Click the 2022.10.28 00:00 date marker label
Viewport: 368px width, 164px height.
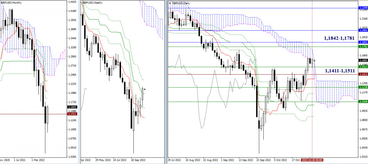click(312, 160)
